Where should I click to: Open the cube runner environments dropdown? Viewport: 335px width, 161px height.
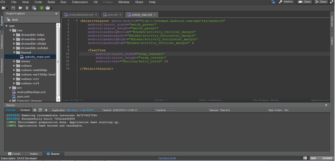click(49, 8)
